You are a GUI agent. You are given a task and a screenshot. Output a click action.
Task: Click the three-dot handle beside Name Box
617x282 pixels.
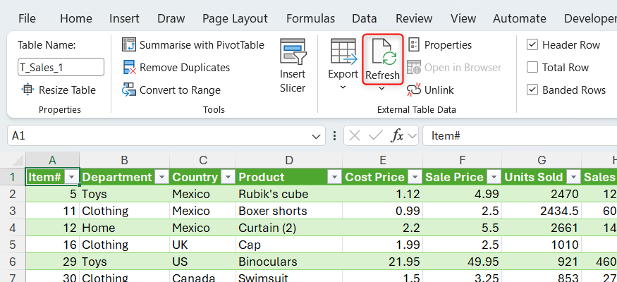click(x=334, y=136)
